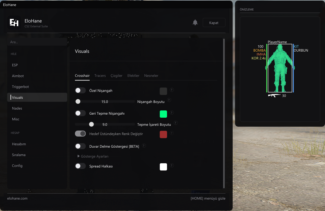Expand Gösterge Ayarları section
Viewport: 325px width, 211px height.
[x=93, y=156]
